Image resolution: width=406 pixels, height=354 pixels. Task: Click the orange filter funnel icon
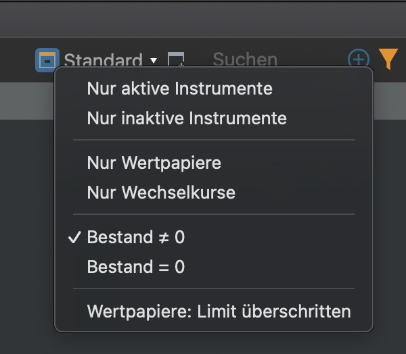[388, 59]
